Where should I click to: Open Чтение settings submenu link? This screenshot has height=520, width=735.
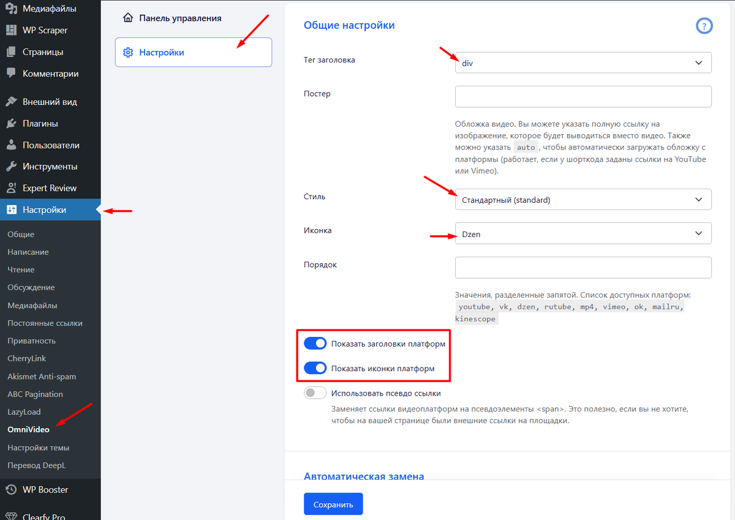tap(21, 269)
